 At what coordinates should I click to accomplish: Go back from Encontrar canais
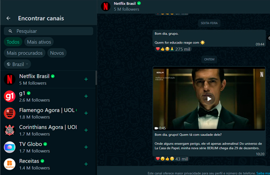pos(8,18)
